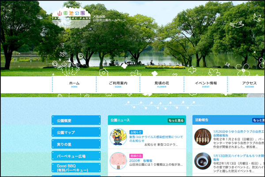Open the nature club craft thumbnail
The width and height of the screenshot is (265, 177).
pos(202,137)
